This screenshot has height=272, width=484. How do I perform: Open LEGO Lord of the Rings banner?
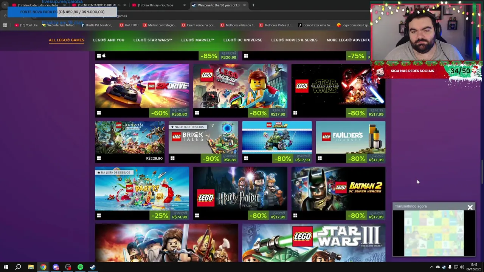click(x=166, y=243)
